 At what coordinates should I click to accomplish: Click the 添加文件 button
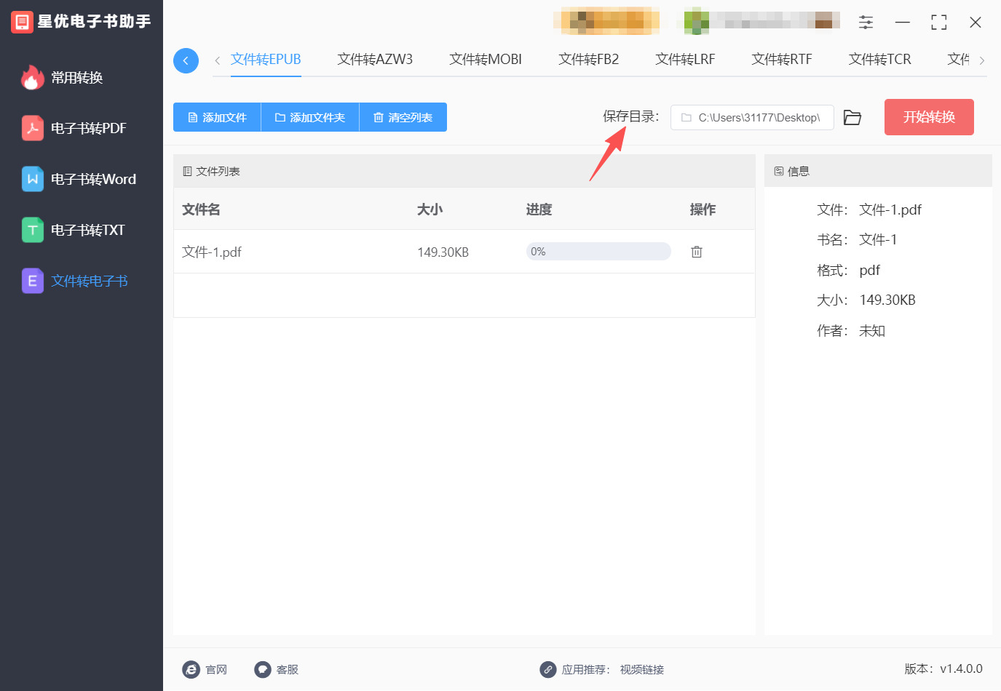pyautogui.click(x=217, y=117)
